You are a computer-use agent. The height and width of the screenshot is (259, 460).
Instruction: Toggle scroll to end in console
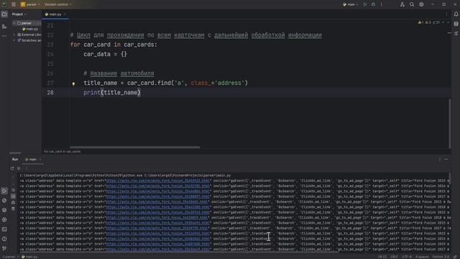pyautogui.click(x=13, y=196)
